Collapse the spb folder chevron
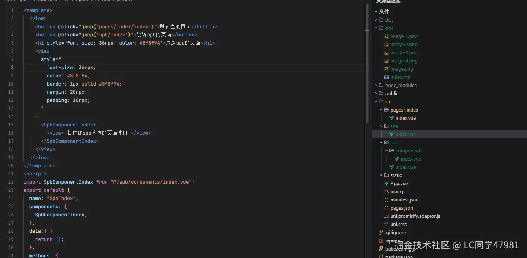Image resolution: width=527 pixels, height=258 pixels. pyautogui.click(x=381, y=142)
